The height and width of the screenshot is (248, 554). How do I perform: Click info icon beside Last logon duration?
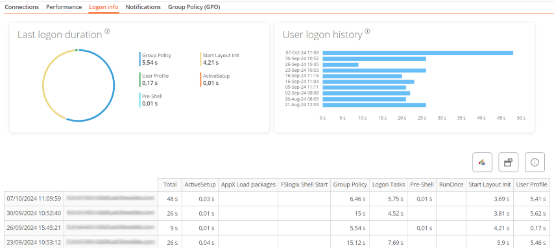click(x=108, y=31)
